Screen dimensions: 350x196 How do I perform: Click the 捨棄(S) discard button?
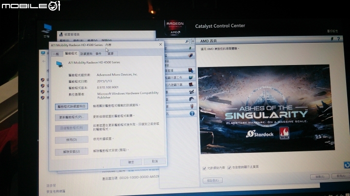pos(320,177)
